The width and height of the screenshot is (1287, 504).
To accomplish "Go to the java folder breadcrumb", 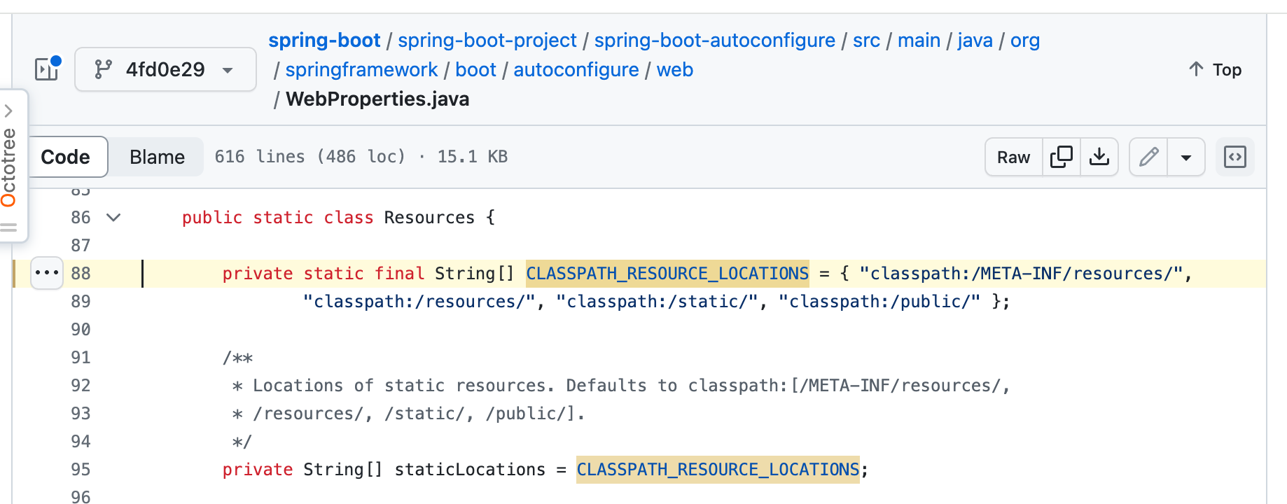I will (975, 40).
